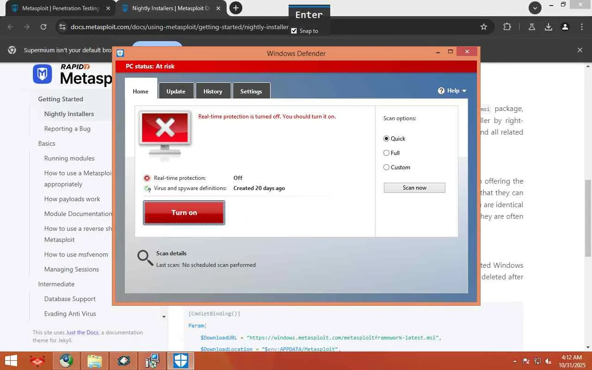Viewport: 592px width, 370px height.
Task: Show hidden tray icons arrow
Action: (515, 361)
